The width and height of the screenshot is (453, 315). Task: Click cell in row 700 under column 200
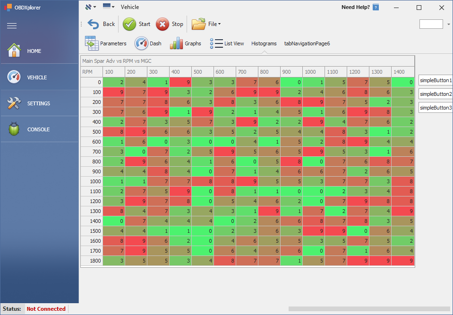136,152
